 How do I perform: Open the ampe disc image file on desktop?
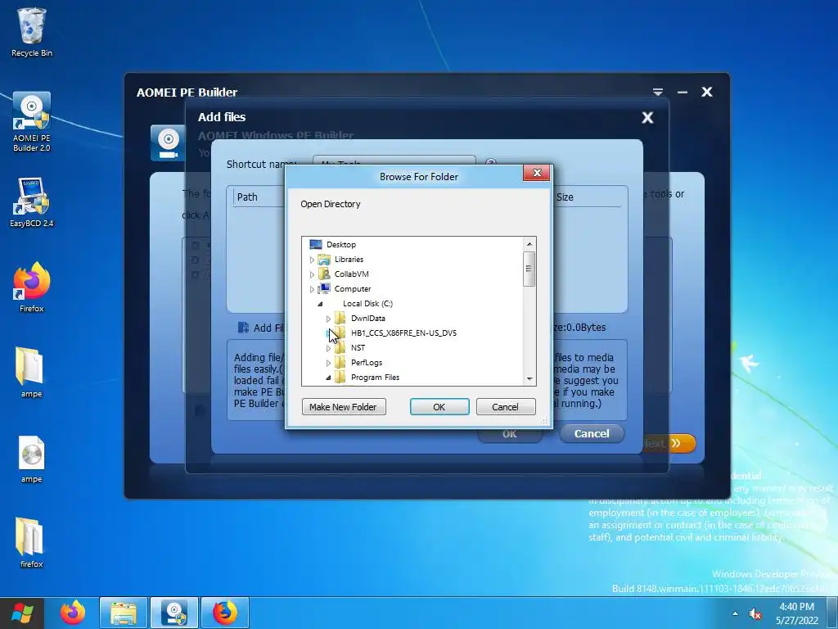click(x=31, y=459)
